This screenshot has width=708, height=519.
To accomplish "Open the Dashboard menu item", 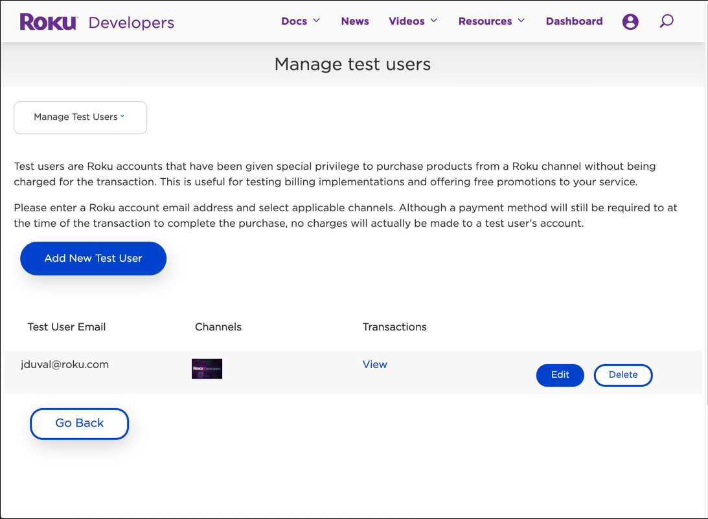I will tap(574, 21).
